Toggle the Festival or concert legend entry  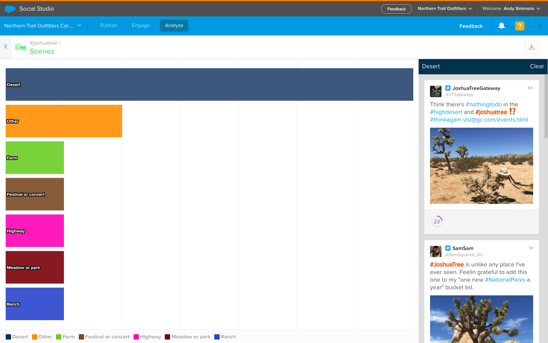pos(104,337)
